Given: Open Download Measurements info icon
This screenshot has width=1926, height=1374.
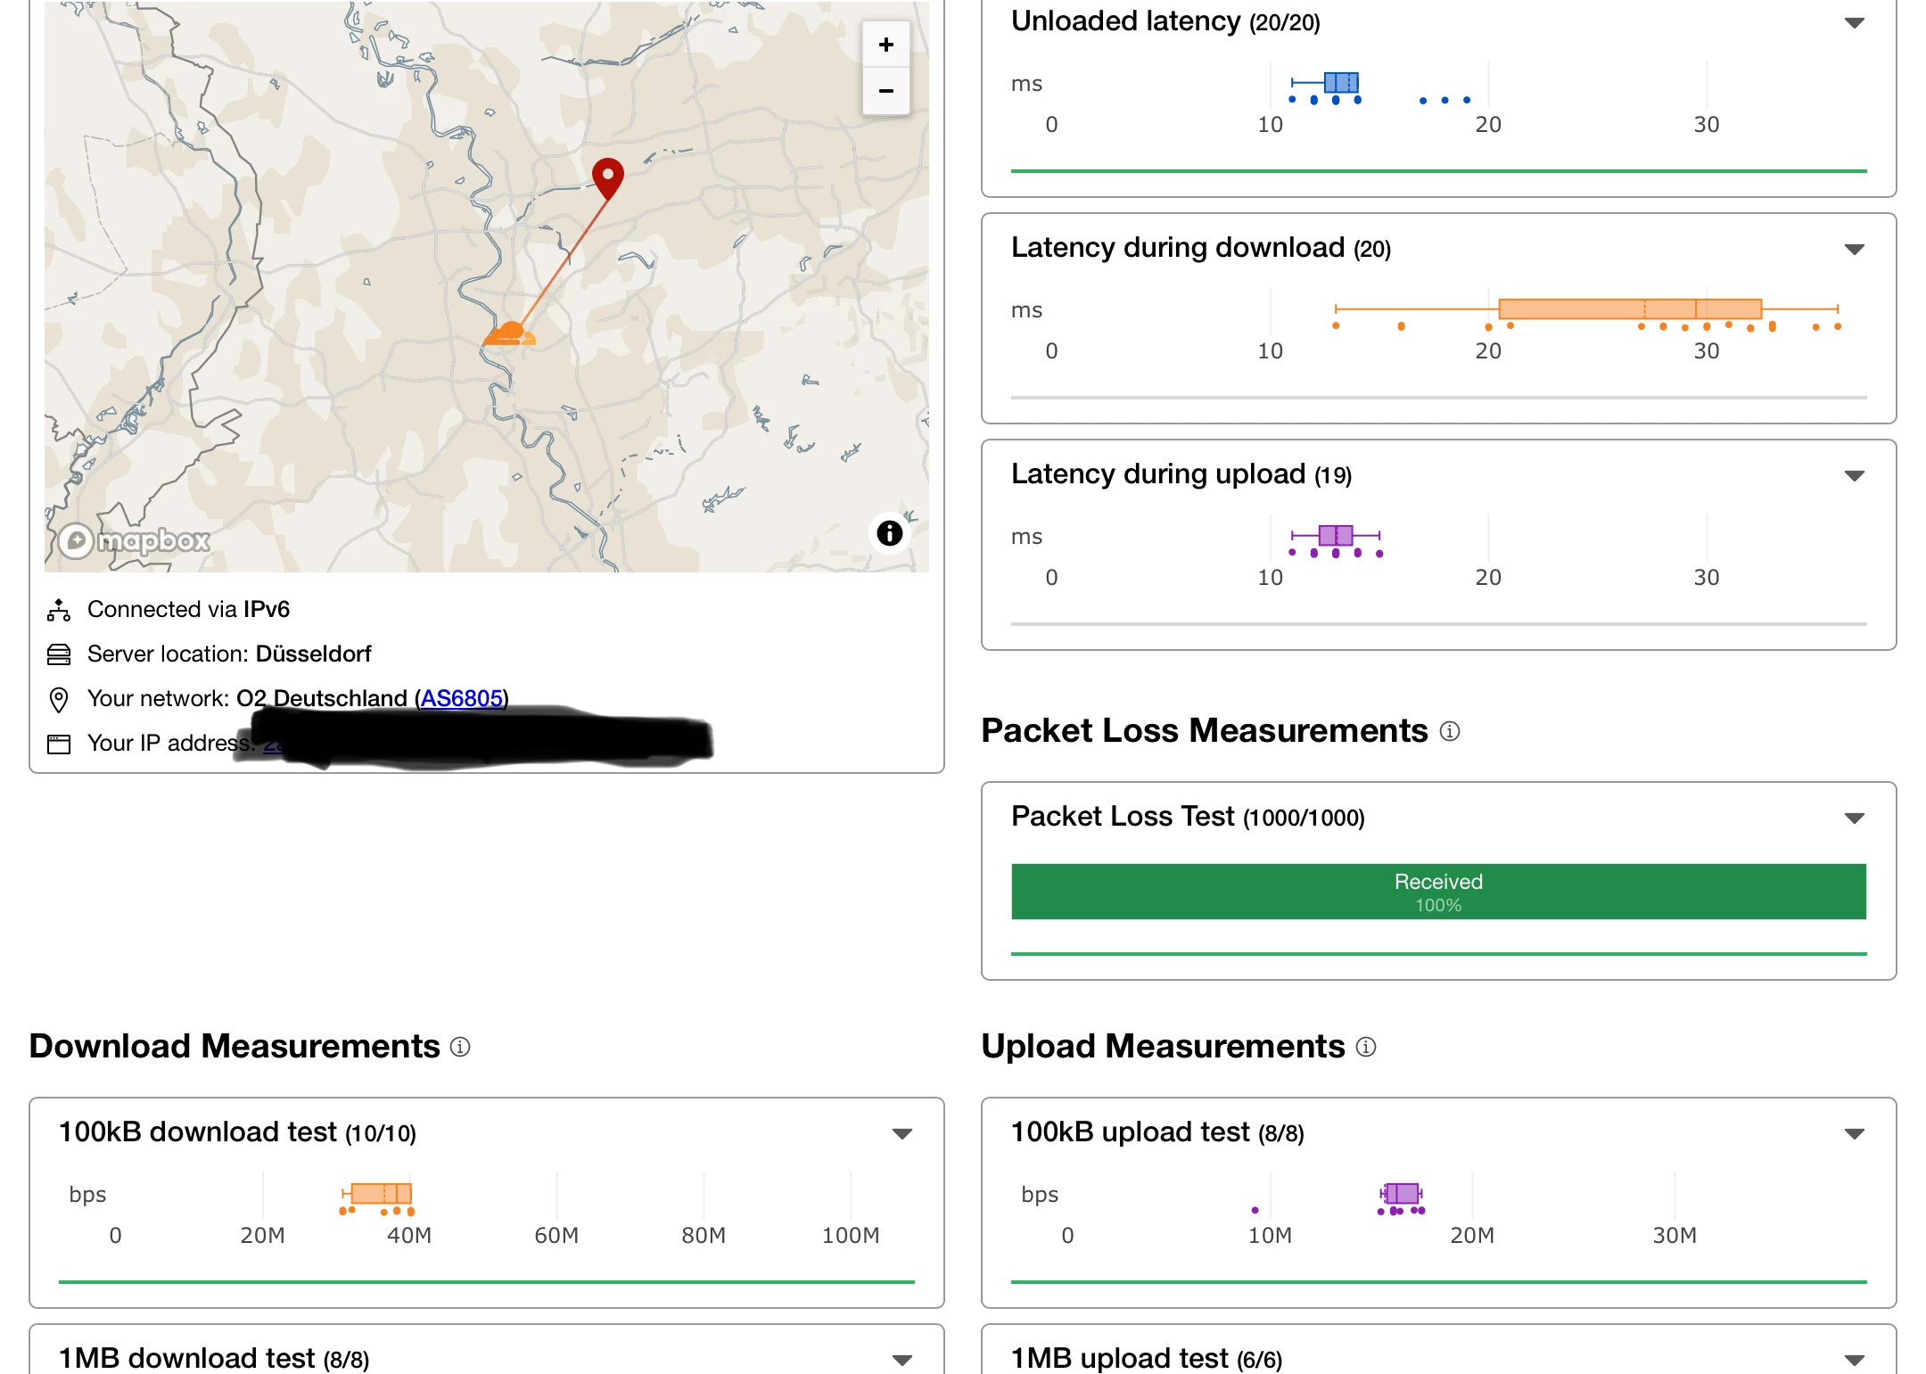Looking at the screenshot, I should [x=460, y=1047].
